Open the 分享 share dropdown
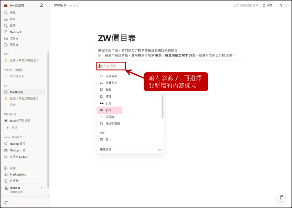 [269, 5]
